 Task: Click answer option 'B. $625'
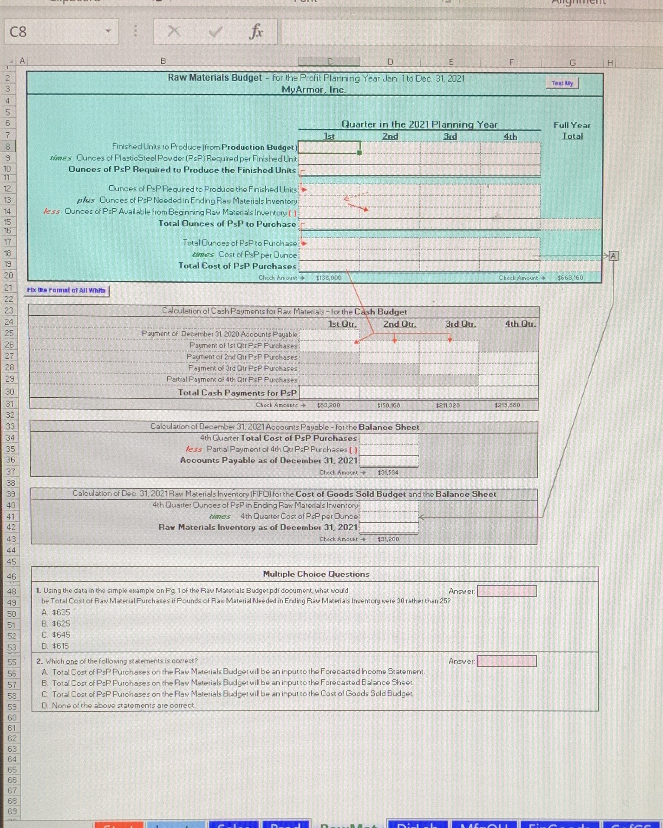[56, 624]
